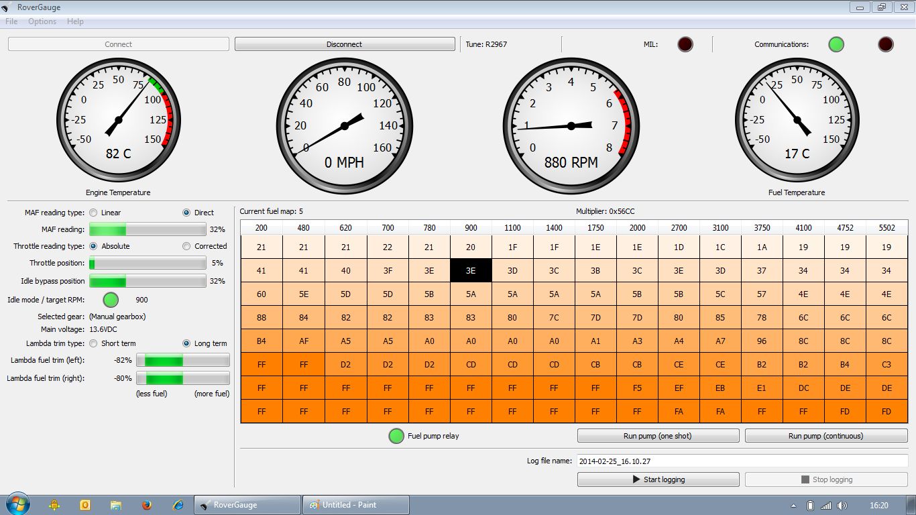Click the highlighted black 3E fuel map cell
Viewport: 916px width, 515px height.
pos(471,270)
